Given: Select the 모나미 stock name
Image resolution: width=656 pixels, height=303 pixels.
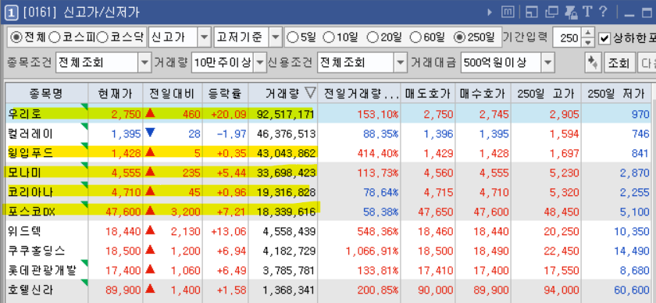Looking at the screenshot, I should [x=25, y=173].
